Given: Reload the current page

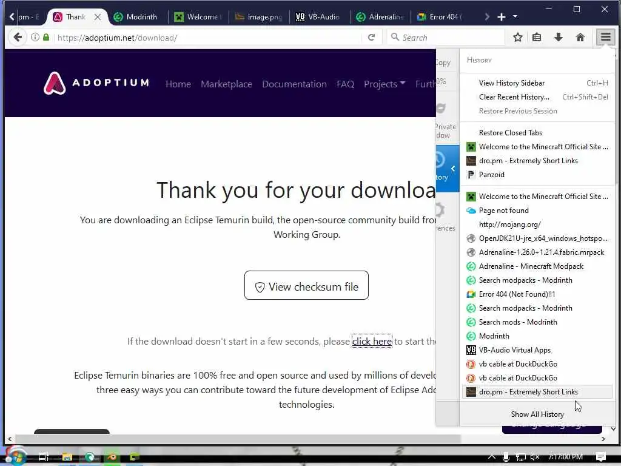Looking at the screenshot, I should [371, 37].
